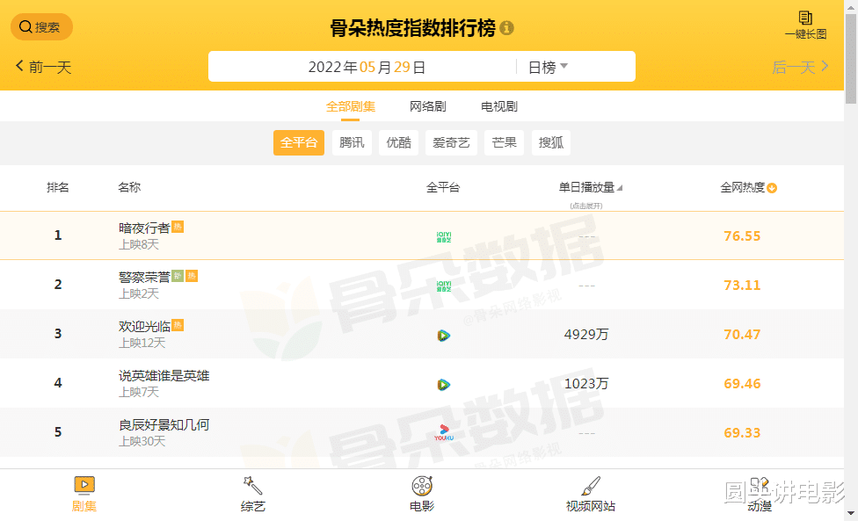Click 排名 column header

pos(58,187)
